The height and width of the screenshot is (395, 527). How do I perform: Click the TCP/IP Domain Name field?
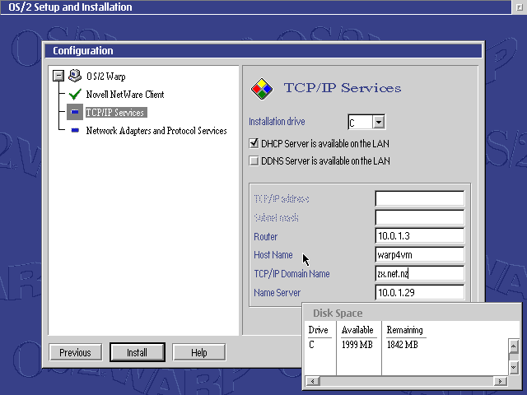click(419, 273)
